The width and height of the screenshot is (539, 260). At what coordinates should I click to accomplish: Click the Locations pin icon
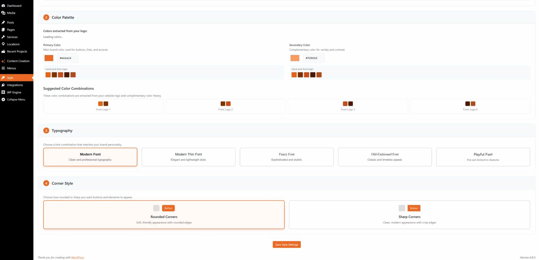click(x=3, y=44)
